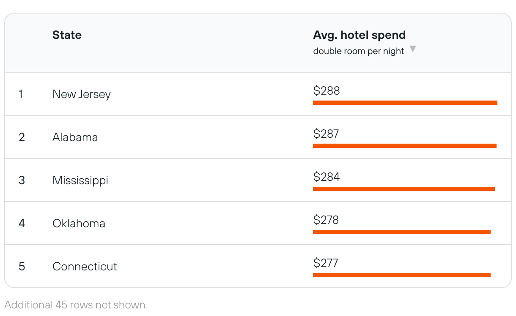Image resolution: width=516 pixels, height=316 pixels.
Task: Click the orange bar in Connecticut row
Action: pos(401,275)
